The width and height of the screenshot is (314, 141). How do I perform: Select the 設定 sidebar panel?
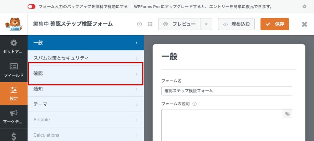(14, 94)
